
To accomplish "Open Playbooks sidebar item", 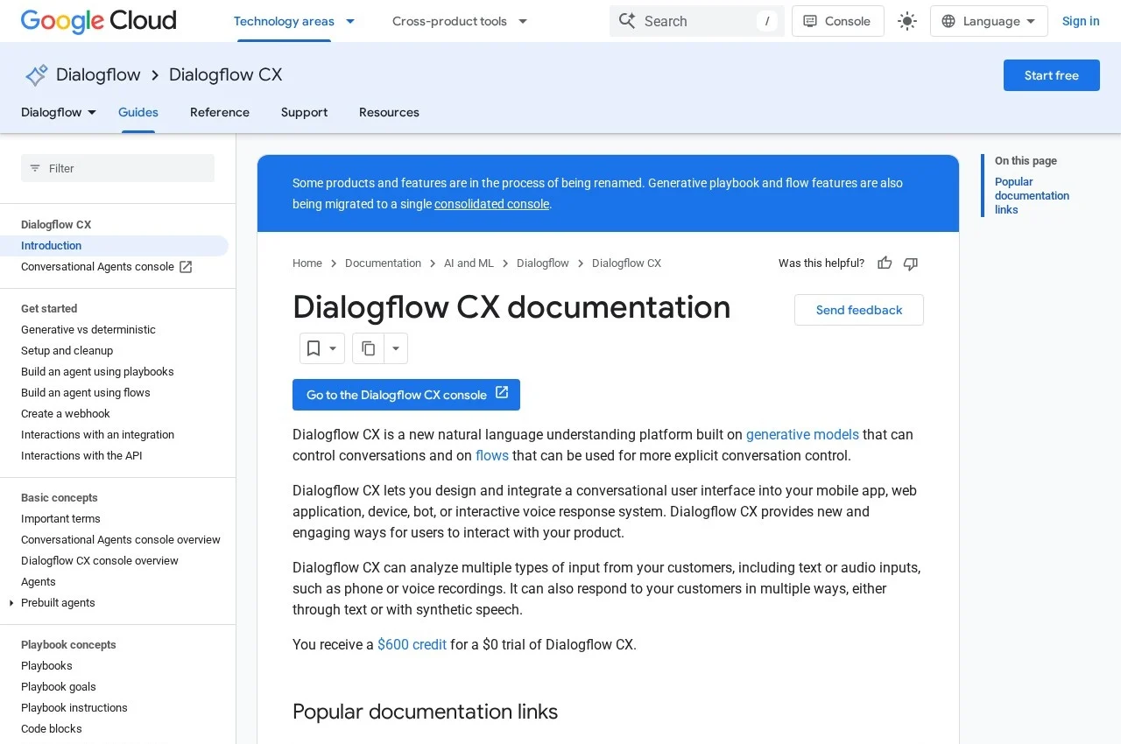I will click(46, 666).
